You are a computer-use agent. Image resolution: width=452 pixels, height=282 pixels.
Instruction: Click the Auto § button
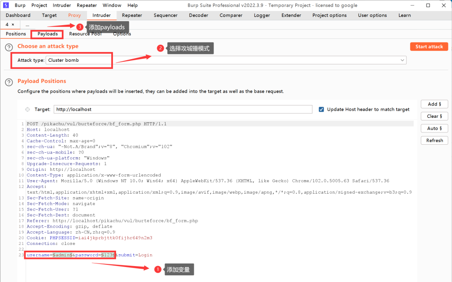point(434,128)
